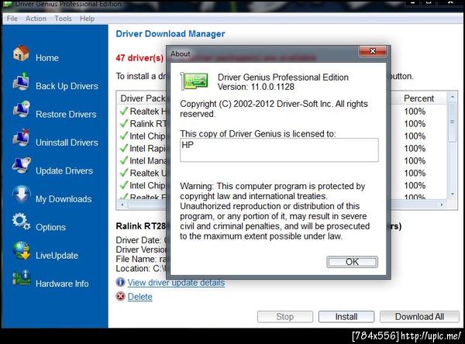The height and width of the screenshot is (344, 465).
Task: Click driver list scrollbar down arrow
Action: 453,194
